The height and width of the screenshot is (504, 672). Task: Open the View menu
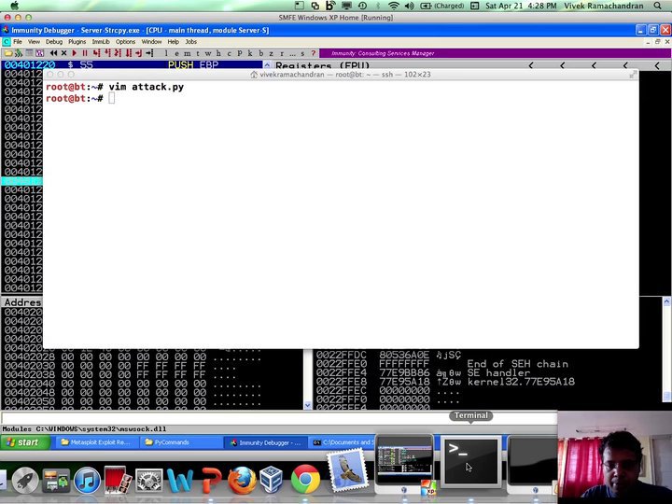pyautogui.click(x=34, y=42)
